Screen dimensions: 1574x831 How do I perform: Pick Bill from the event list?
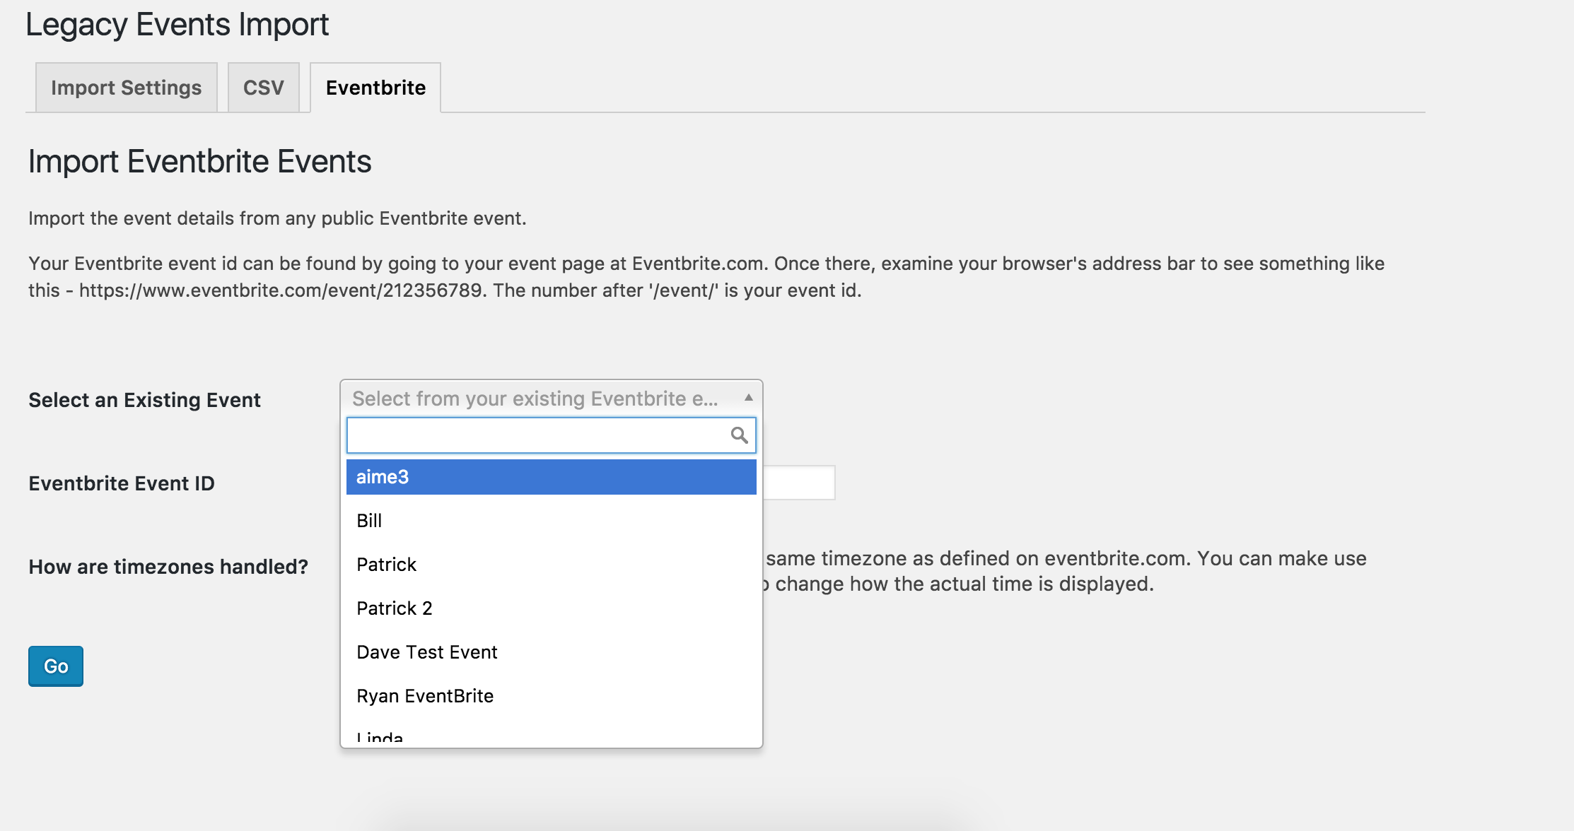369,521
